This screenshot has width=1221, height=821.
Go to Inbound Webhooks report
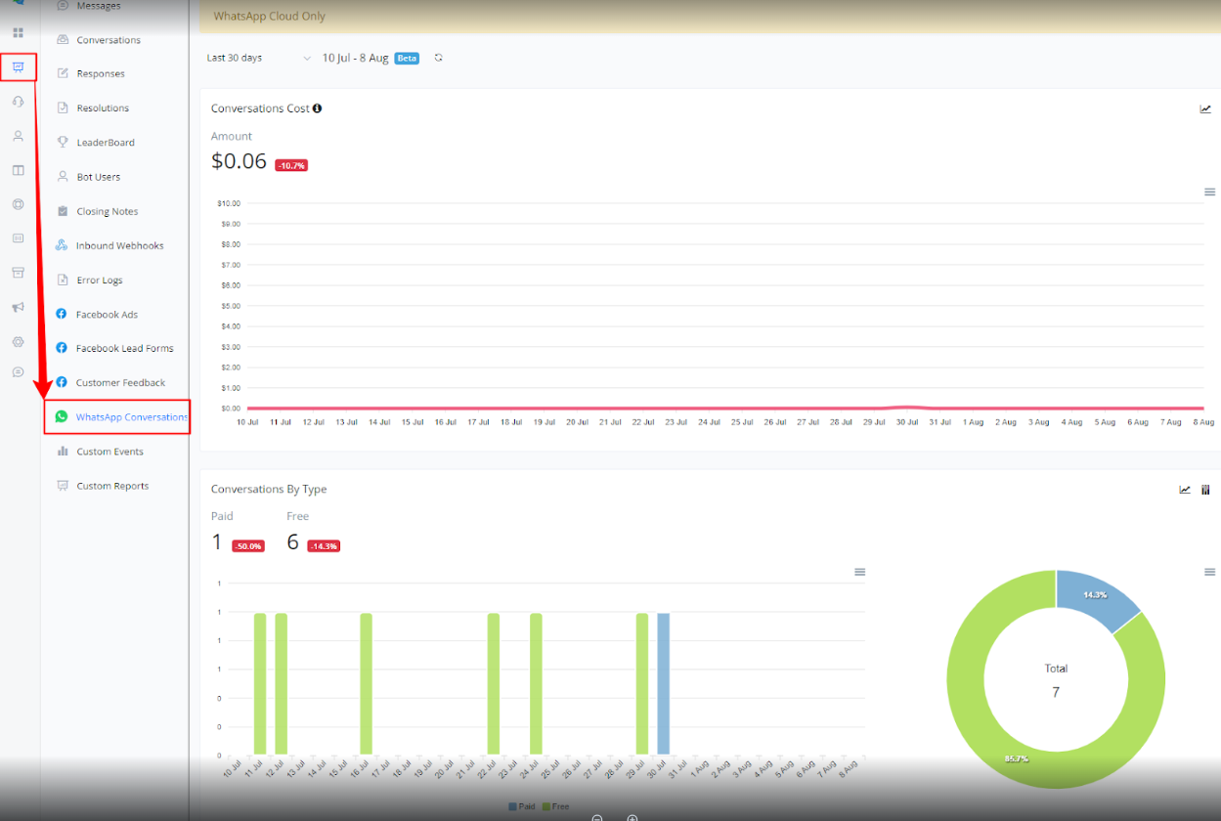[119, 245]
